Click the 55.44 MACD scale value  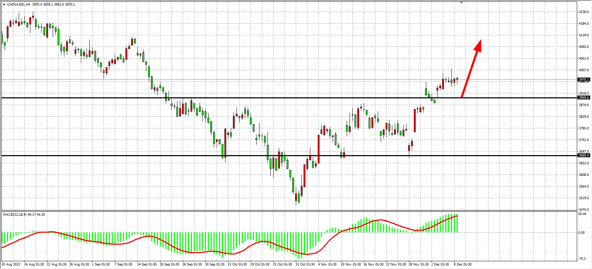point(582,214)
